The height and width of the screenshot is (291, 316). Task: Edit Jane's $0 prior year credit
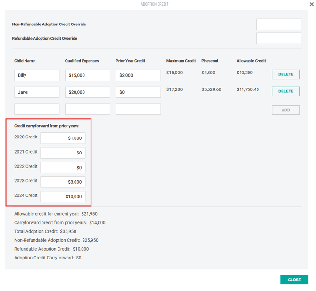pos(138,92)
